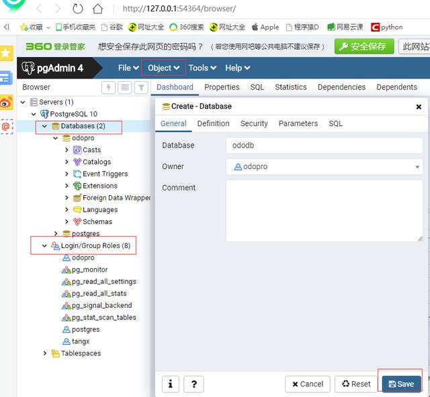
Task: Click the Comment text area
Action: click(324, 210)
